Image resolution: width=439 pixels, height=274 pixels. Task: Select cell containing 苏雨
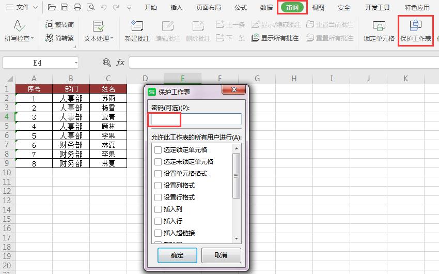(x=108, y=98)
